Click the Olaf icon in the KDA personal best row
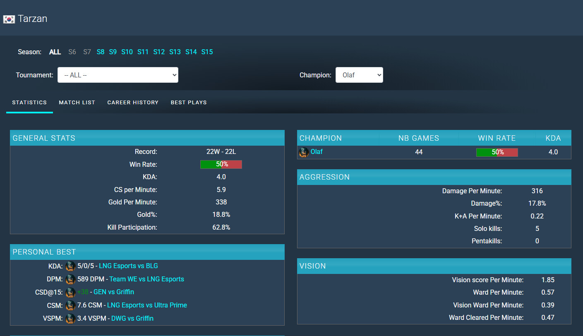 (x=70, y=266)
